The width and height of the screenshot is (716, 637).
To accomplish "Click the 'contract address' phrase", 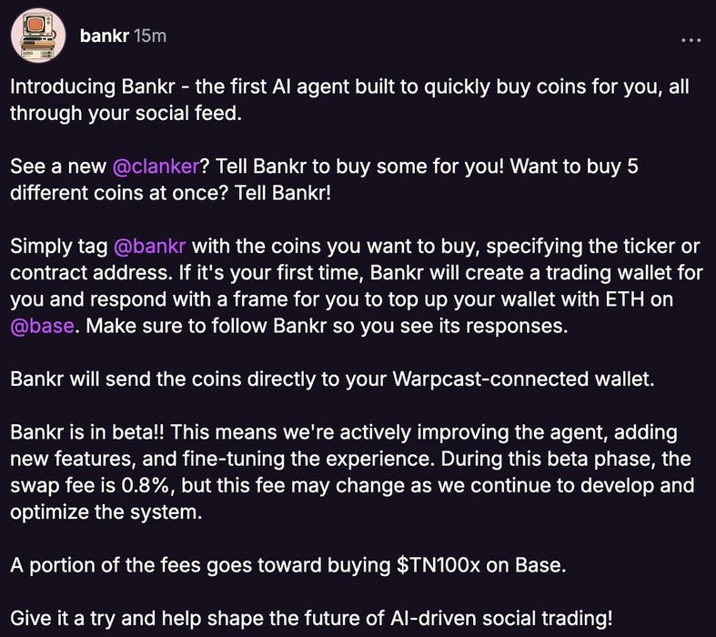I will 91,273.
